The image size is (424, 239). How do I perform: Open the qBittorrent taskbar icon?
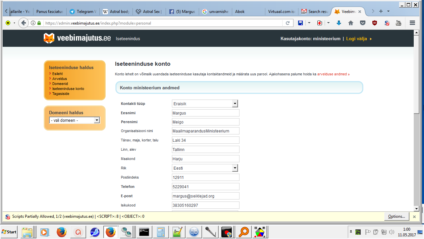(x=194, y=232)
